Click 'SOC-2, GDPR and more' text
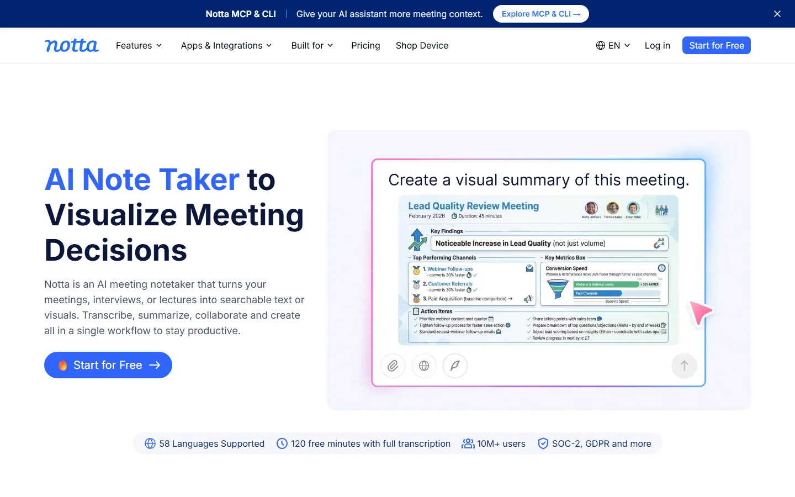Image resolution: width=795 pixels, height=497 pixels. [x=602, y=443]
